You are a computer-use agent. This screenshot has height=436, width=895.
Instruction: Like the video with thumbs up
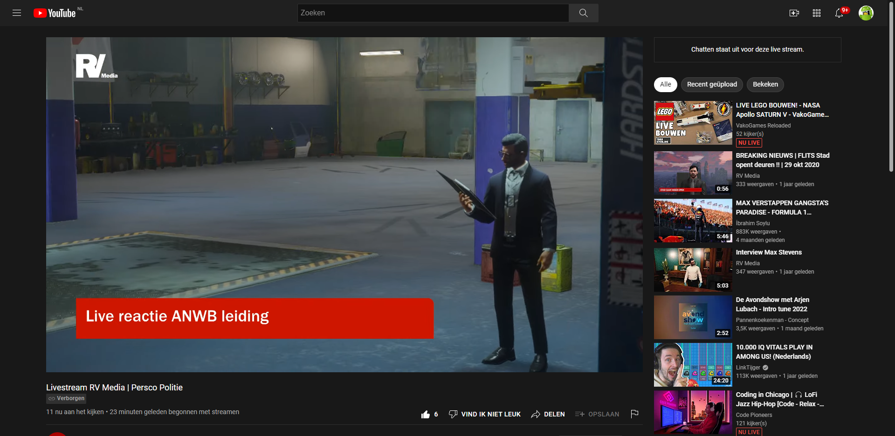coord(426,414)
